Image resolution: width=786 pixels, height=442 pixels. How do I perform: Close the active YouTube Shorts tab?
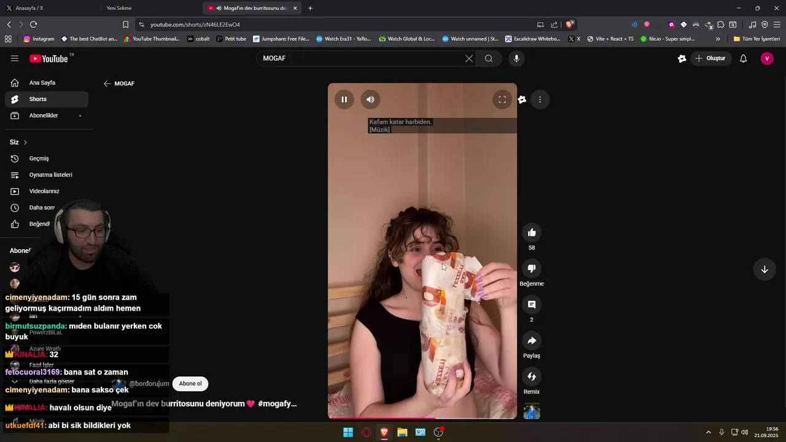coord(295,8)
